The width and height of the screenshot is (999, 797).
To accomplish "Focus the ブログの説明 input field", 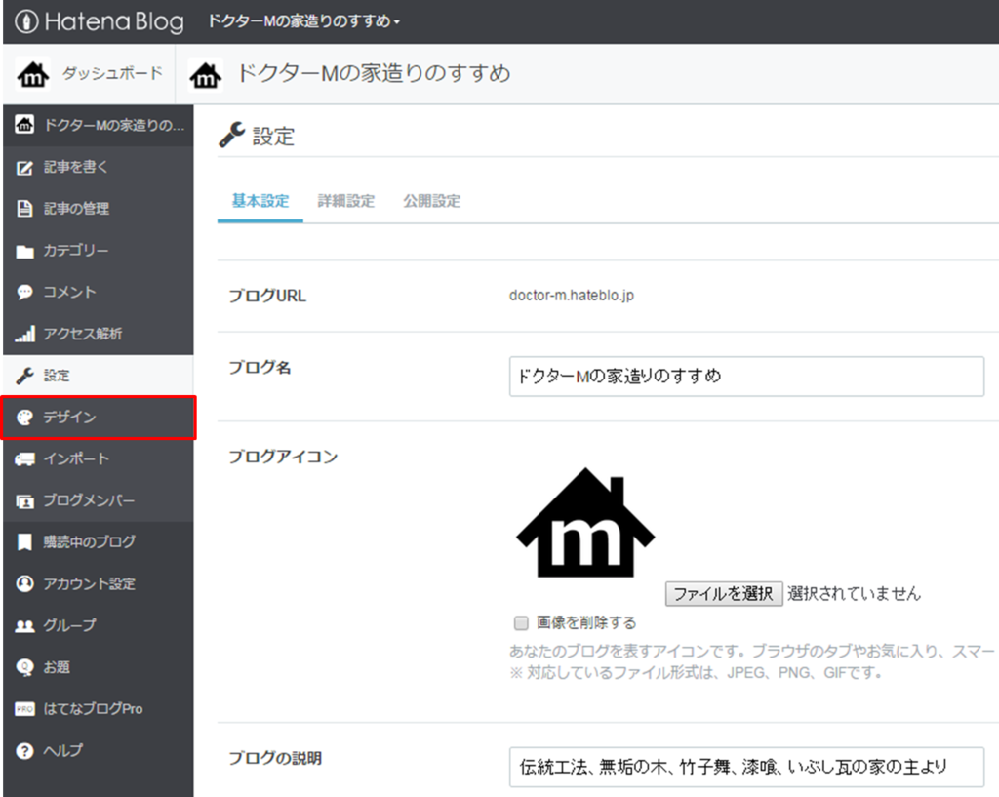I will (x=746, y=767).
